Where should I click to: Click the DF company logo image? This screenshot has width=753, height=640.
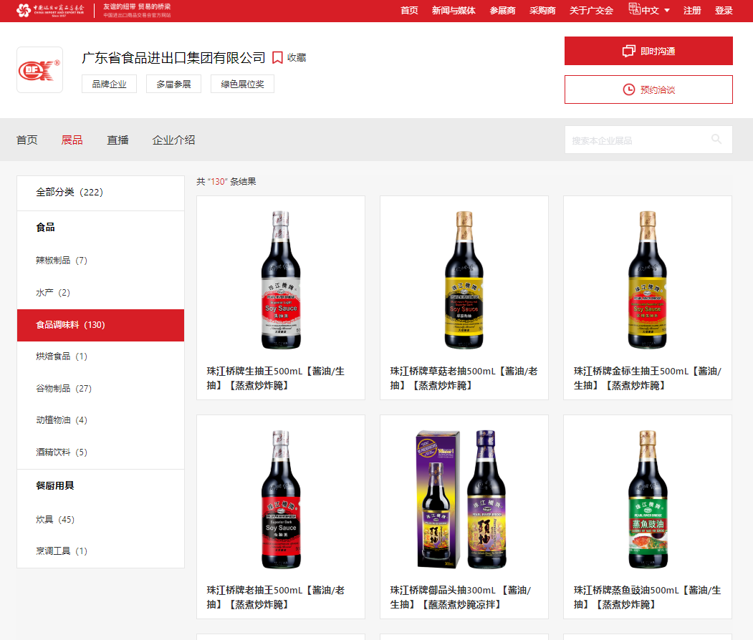39,69
